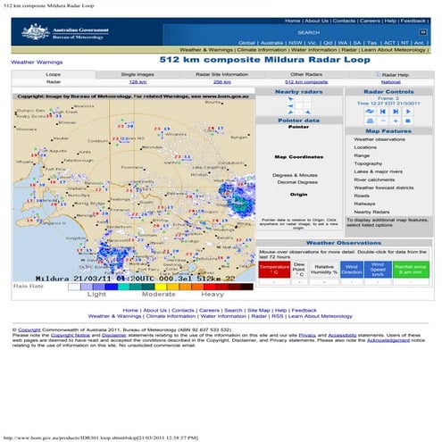Click the Rainfall since 9 am header

(411, 270)
